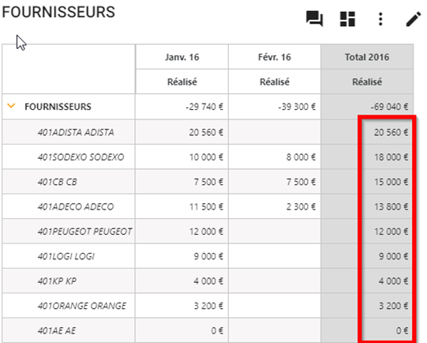Open the comments chat icon
Viewport: 427px width, 343px height.
coord(315,19)
